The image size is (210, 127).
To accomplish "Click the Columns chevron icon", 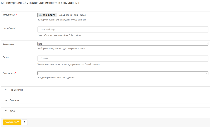I will point(6,100).
